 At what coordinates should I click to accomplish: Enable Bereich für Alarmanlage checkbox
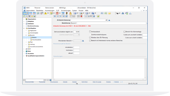coord(124,32)
